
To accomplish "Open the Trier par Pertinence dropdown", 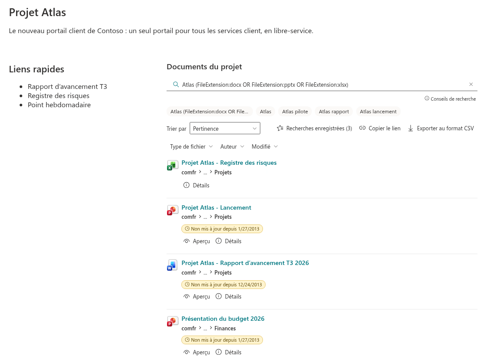I will [225, 128].
